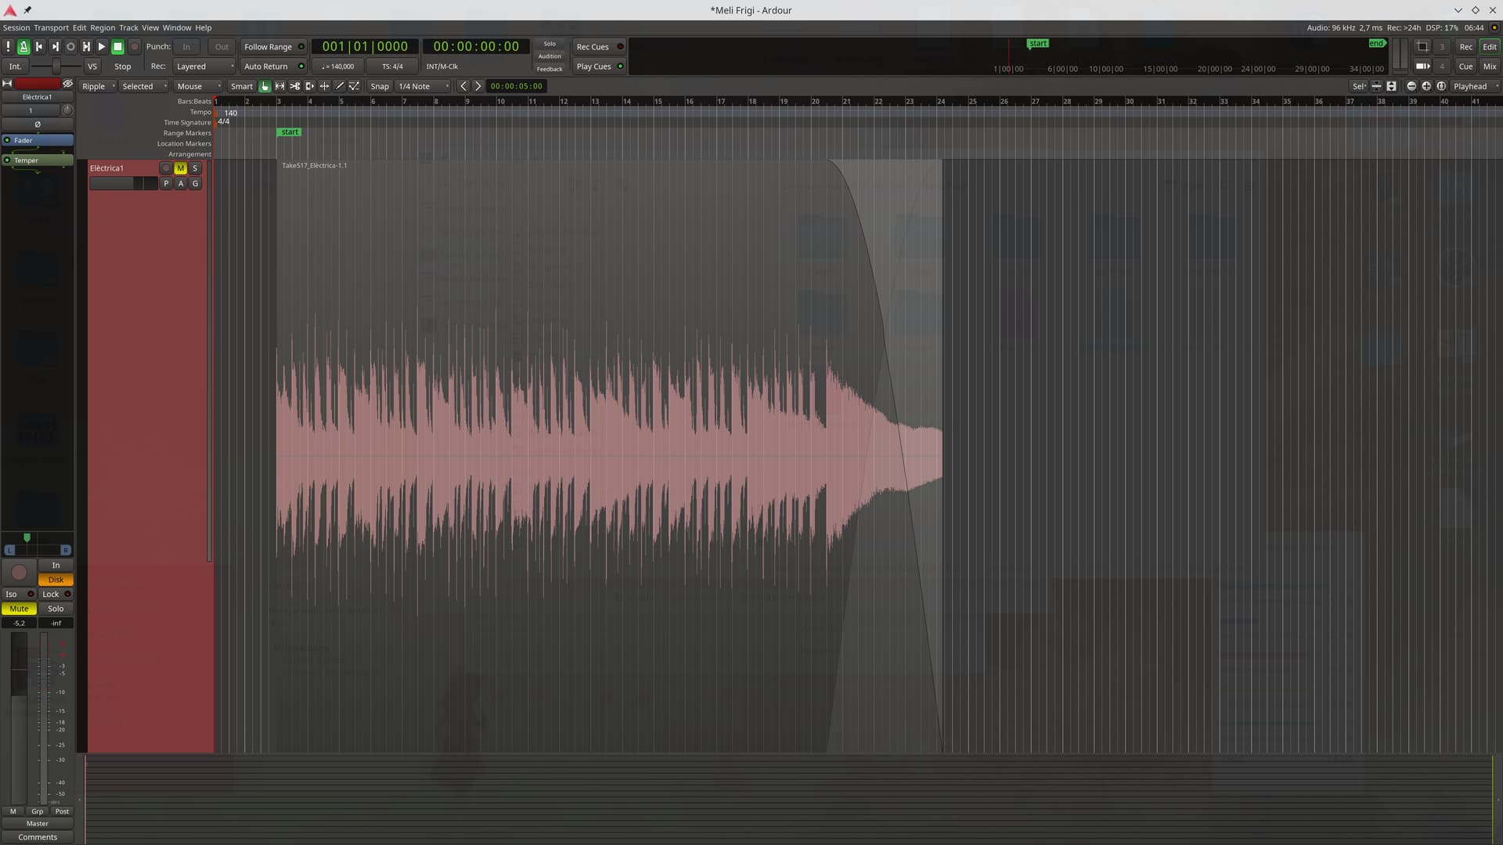Open the 1/4 Note grid dropdown
The height and width of the screenshot is (845, 1503).
[423, 86]
